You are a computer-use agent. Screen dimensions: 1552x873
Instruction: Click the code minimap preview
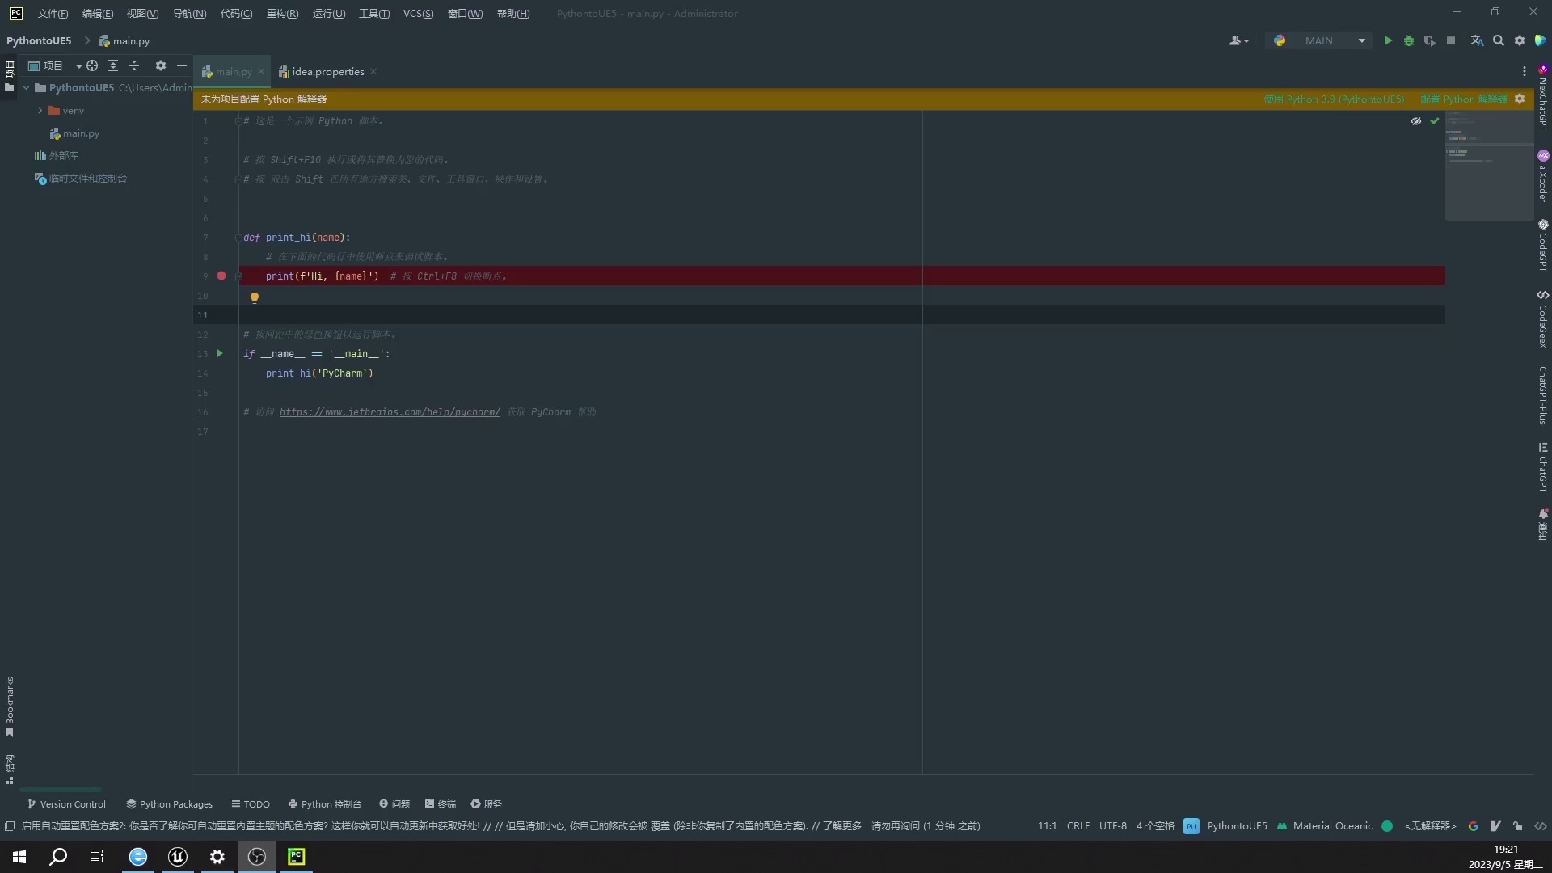click(1487, 166)
